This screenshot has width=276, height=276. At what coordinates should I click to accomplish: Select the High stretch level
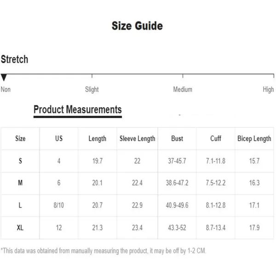[268, 89]
